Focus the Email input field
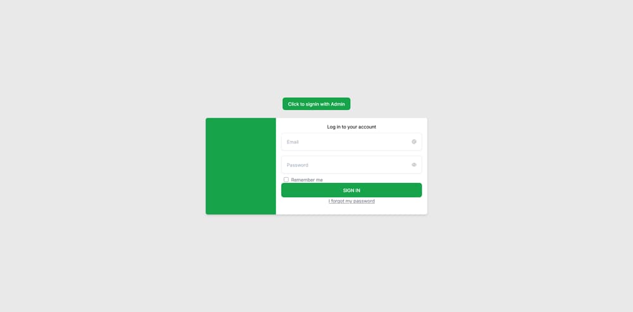Screen dimensions: 633x312 pos(351,142)
